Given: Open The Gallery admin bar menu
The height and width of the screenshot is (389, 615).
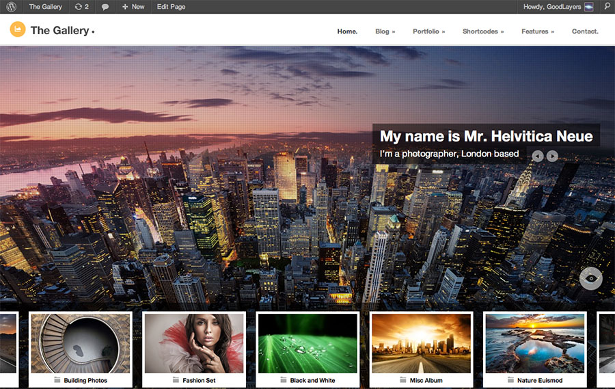Looking at the screenshot, I should click(x=46, y=7).
